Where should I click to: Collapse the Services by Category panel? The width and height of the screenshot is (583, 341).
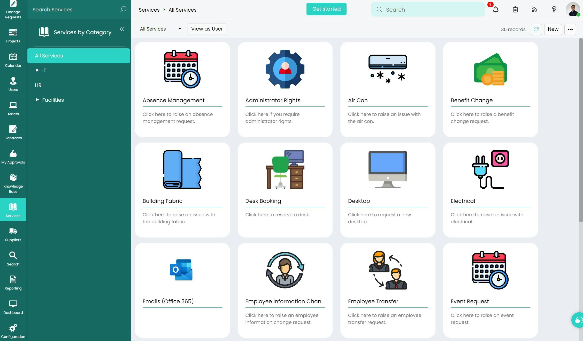click(122, 29)
